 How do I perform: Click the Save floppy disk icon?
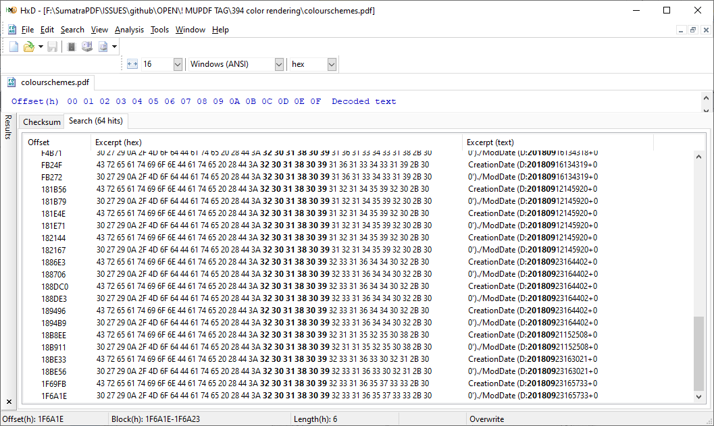pos(52,46)
